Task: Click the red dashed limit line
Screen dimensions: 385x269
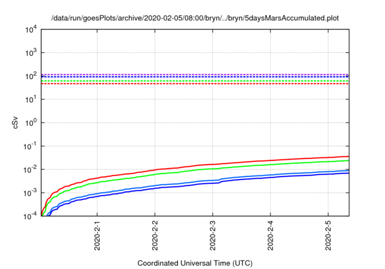Action: click(195, 84)
